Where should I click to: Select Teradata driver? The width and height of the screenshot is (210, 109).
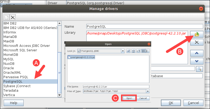[x=30, y=90]
